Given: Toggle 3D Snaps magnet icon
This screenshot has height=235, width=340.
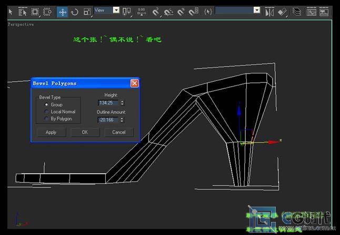Looking at the screenshot, I should (156, 12).
